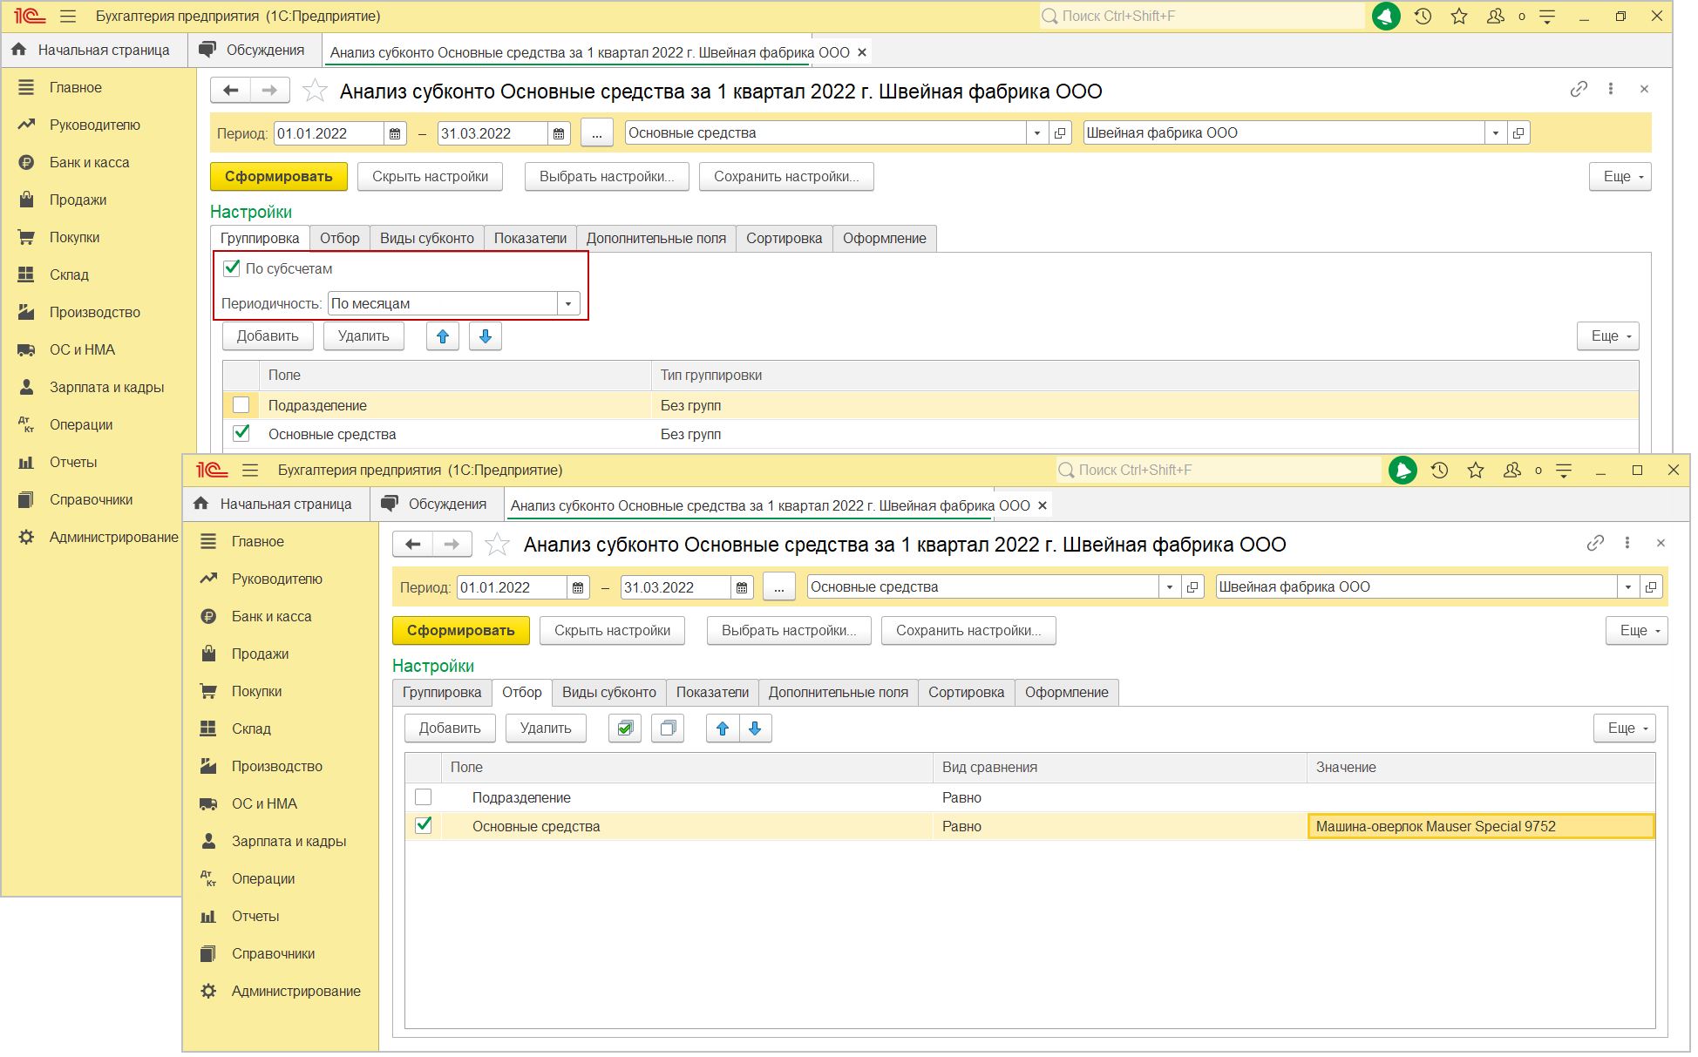Go forward with arrow in front window
This screenshot has height=1057, width=1698.
click(x=452, y=545)
